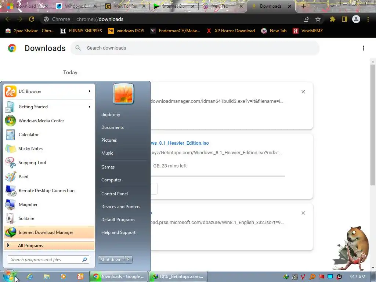Open Control Panel from the Start menu

pyautogui.click(x=115, y=194)
